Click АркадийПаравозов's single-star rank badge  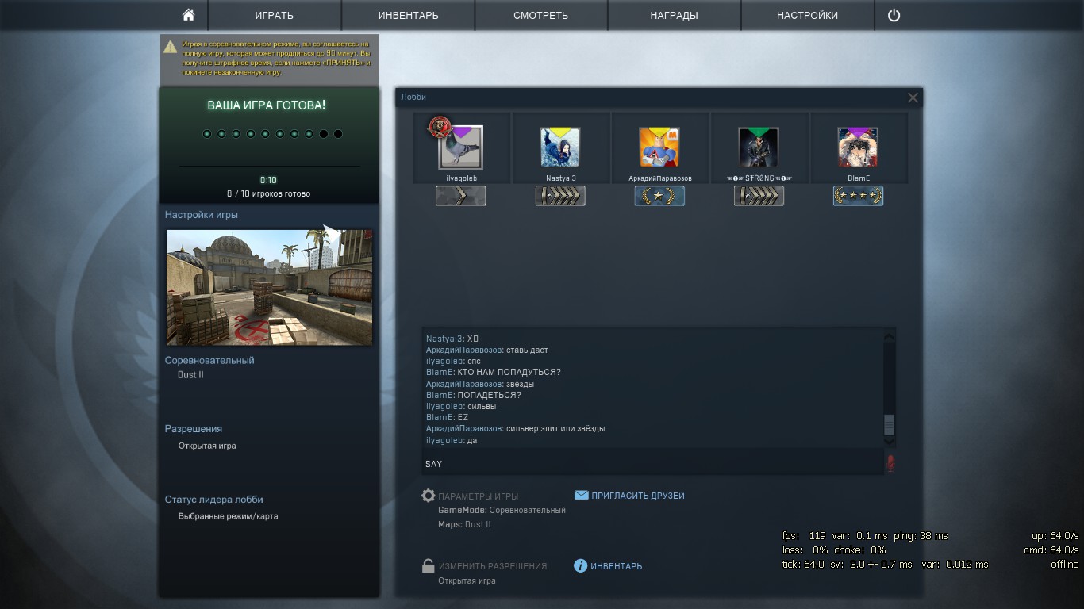click(659, 196)
